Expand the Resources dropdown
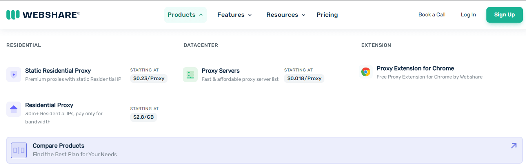This screenshot has width=526, height=166. (286, 15)
